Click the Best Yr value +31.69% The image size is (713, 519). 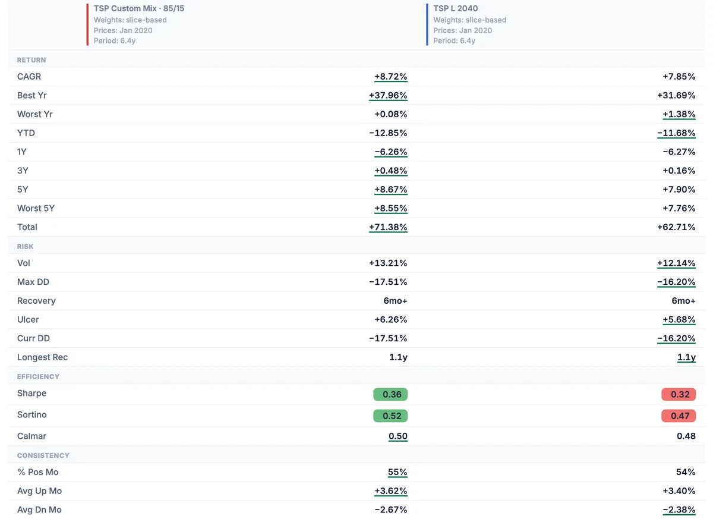(676, 95)
